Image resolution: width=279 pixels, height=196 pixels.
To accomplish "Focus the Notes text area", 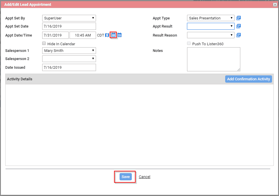I will point(214,59).
